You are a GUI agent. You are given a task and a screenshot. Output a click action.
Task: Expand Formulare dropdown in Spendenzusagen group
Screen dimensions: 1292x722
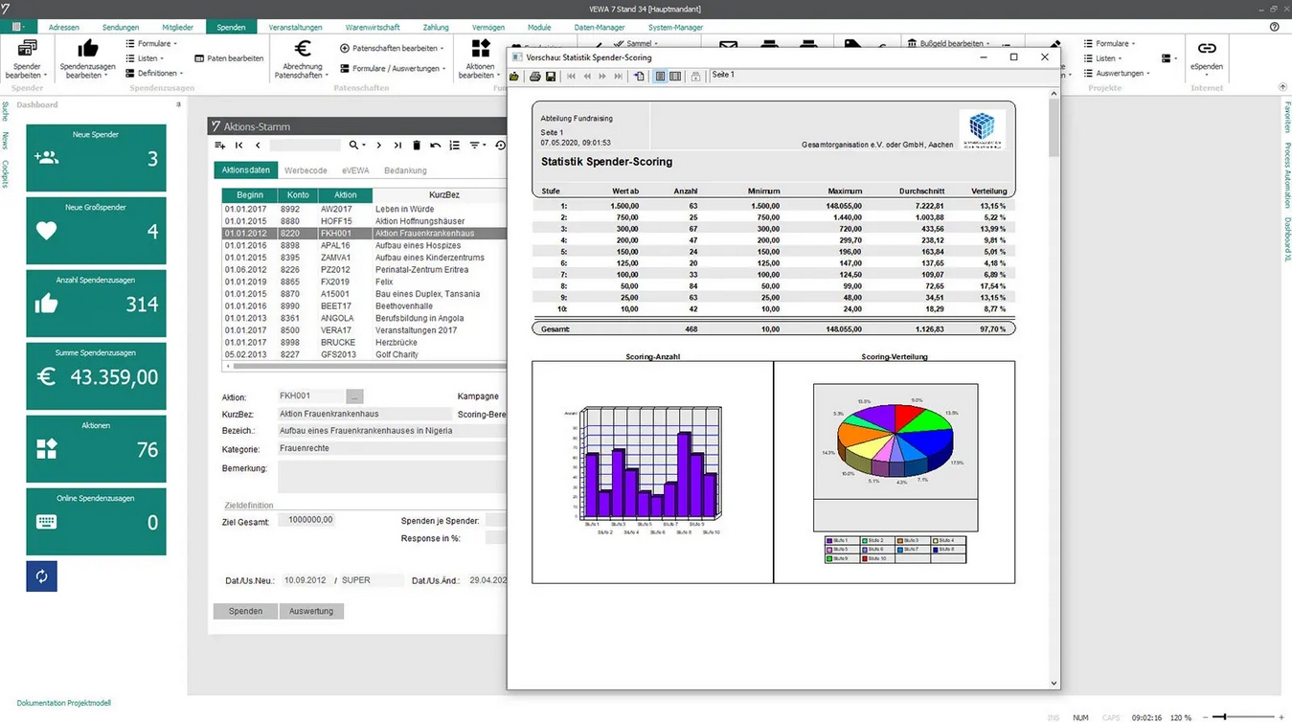(151, 44)
